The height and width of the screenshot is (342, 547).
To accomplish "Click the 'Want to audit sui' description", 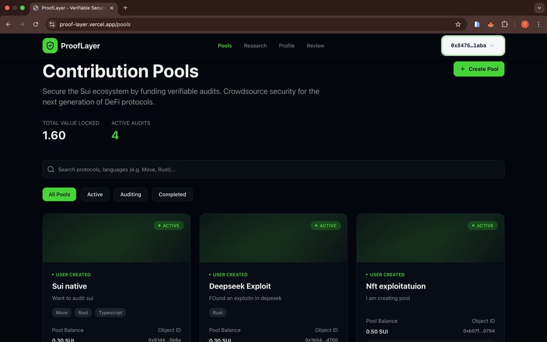I will (72, 298).
